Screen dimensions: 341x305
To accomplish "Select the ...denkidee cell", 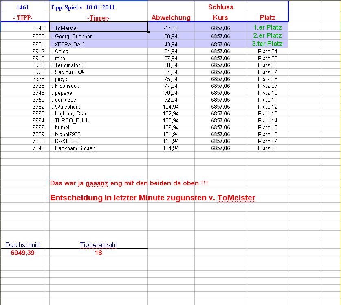I will pos(99,100).
